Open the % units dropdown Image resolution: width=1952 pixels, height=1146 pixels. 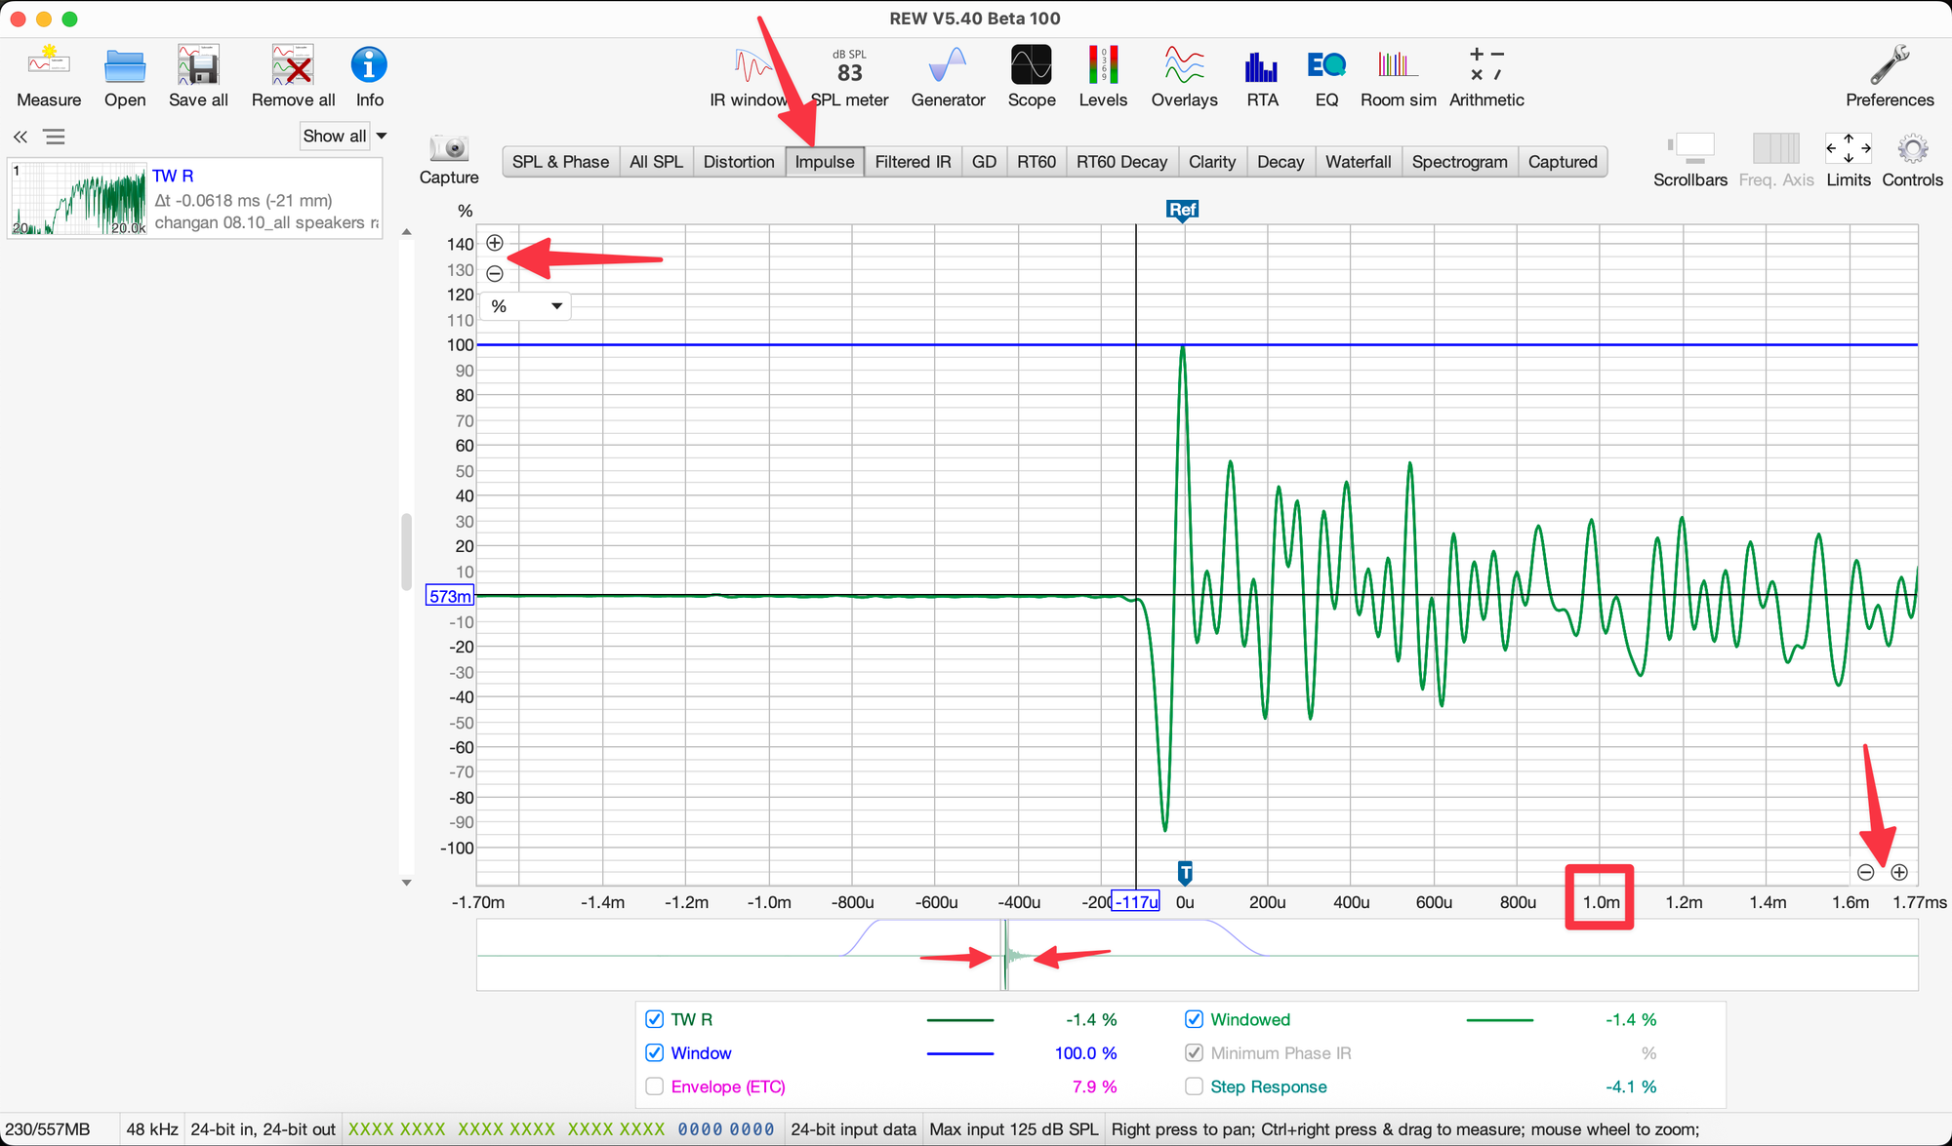click(x=527, y=306)
